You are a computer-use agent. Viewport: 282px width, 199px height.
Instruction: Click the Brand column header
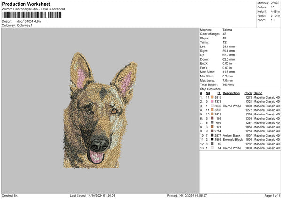(258, 93)
